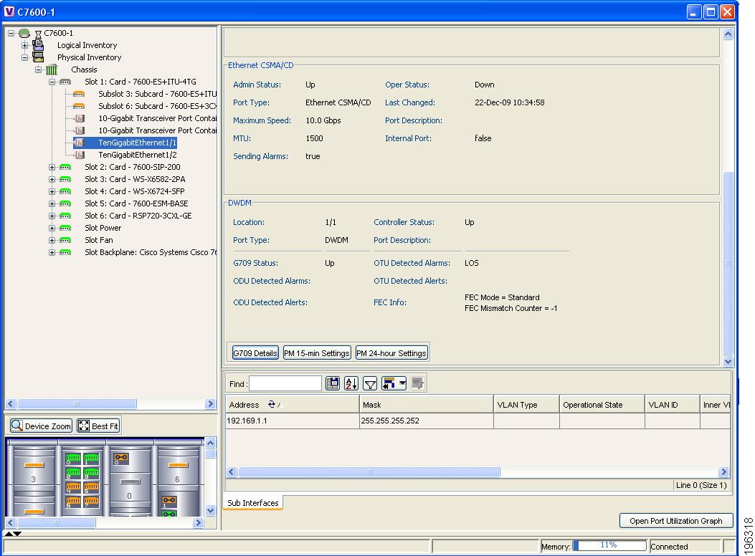Open G709 Details
The image size is (755, 556).
click(x=255, y=353)
